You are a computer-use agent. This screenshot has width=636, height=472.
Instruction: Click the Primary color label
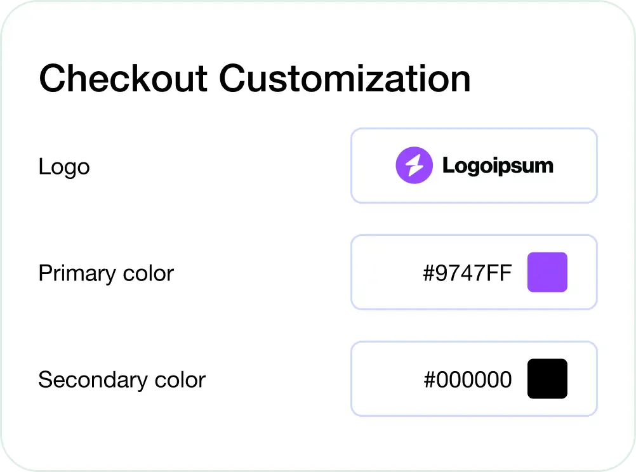tap(106, 273)
